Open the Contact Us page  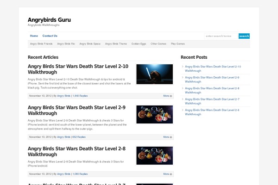pos(50,36)
